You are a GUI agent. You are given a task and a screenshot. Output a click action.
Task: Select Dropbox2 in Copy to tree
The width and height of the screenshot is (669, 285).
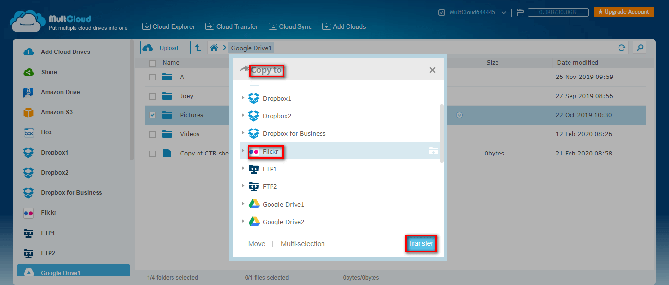(x=277, y=116)
